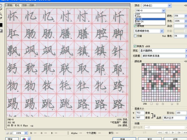Open Web 靠色 0% dropdown
The image size is (187, 140).
[185, 36]
